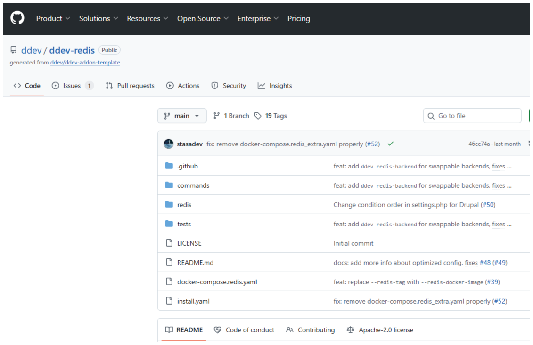Switch to the Contributing tab
The width and height of the screenshot is (533, 345).
pos(311,330)
